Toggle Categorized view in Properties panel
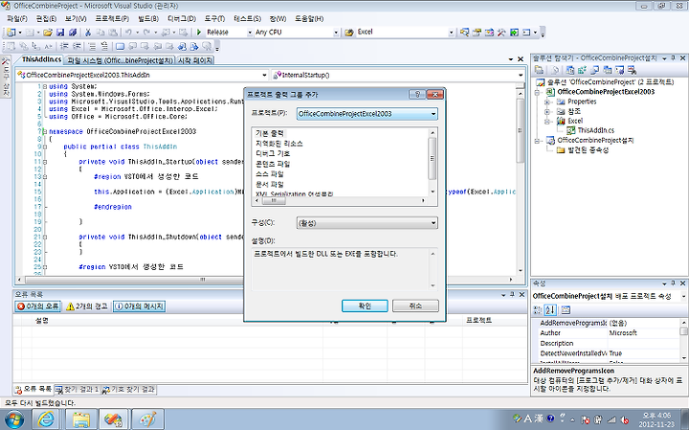689x430 pixels. coord(538,310)
